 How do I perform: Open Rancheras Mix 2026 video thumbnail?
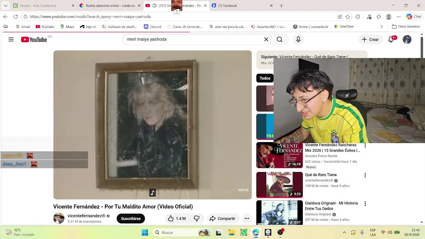[280, 155]
